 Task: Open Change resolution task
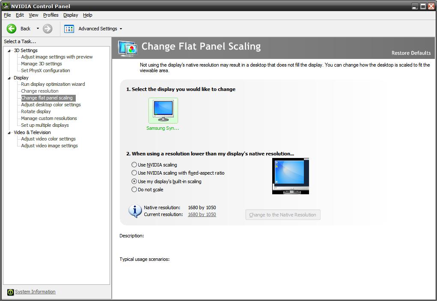tap(40, 91)
